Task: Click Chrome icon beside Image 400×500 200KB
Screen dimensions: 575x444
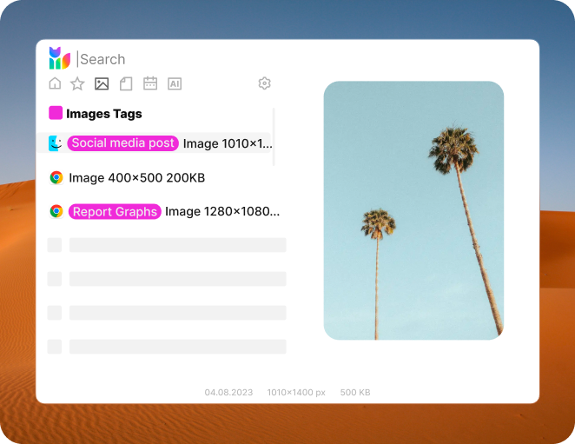Action: tap(56, 177)
